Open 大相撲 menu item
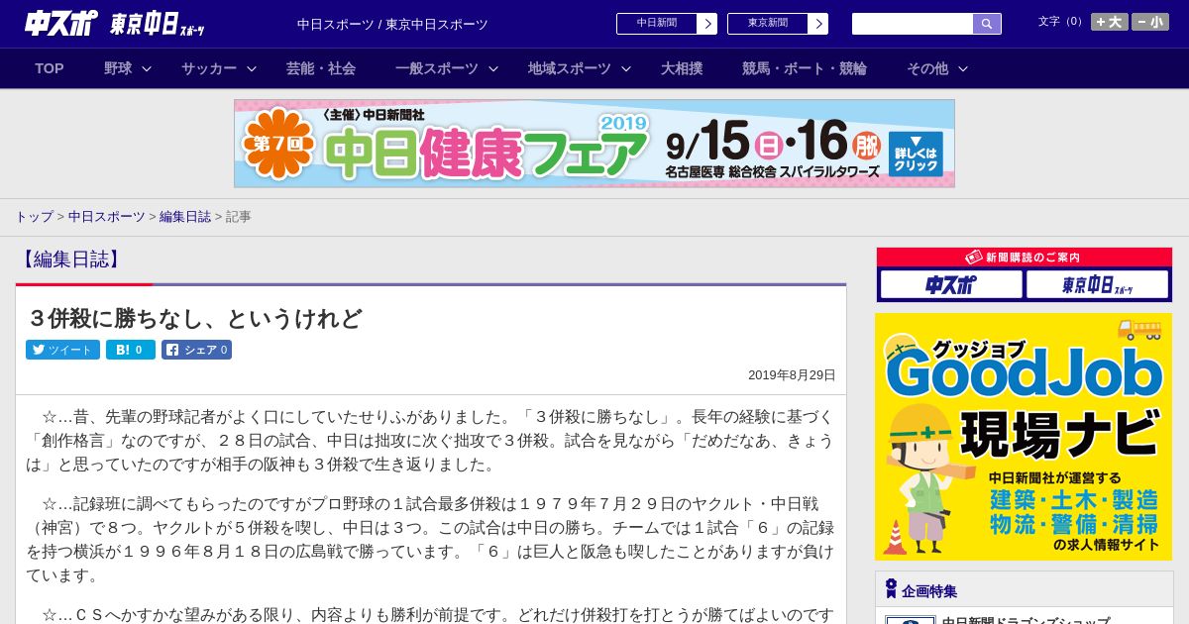The width and height of the screenshot is (1189, 624). pos(682,68)
